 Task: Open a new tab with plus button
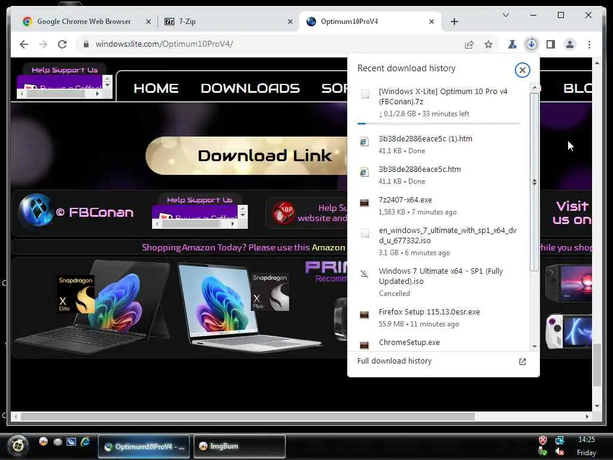click(x=454, y=22)
